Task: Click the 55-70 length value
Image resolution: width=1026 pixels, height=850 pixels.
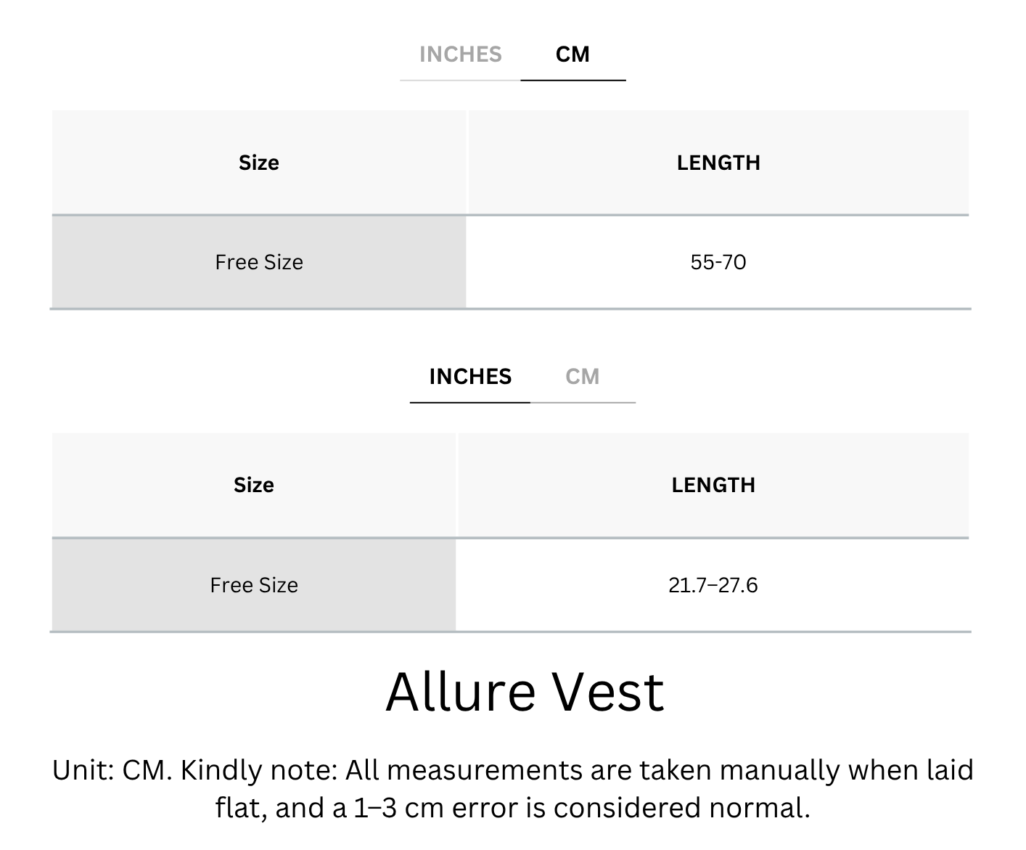Action: pos(718,262)
